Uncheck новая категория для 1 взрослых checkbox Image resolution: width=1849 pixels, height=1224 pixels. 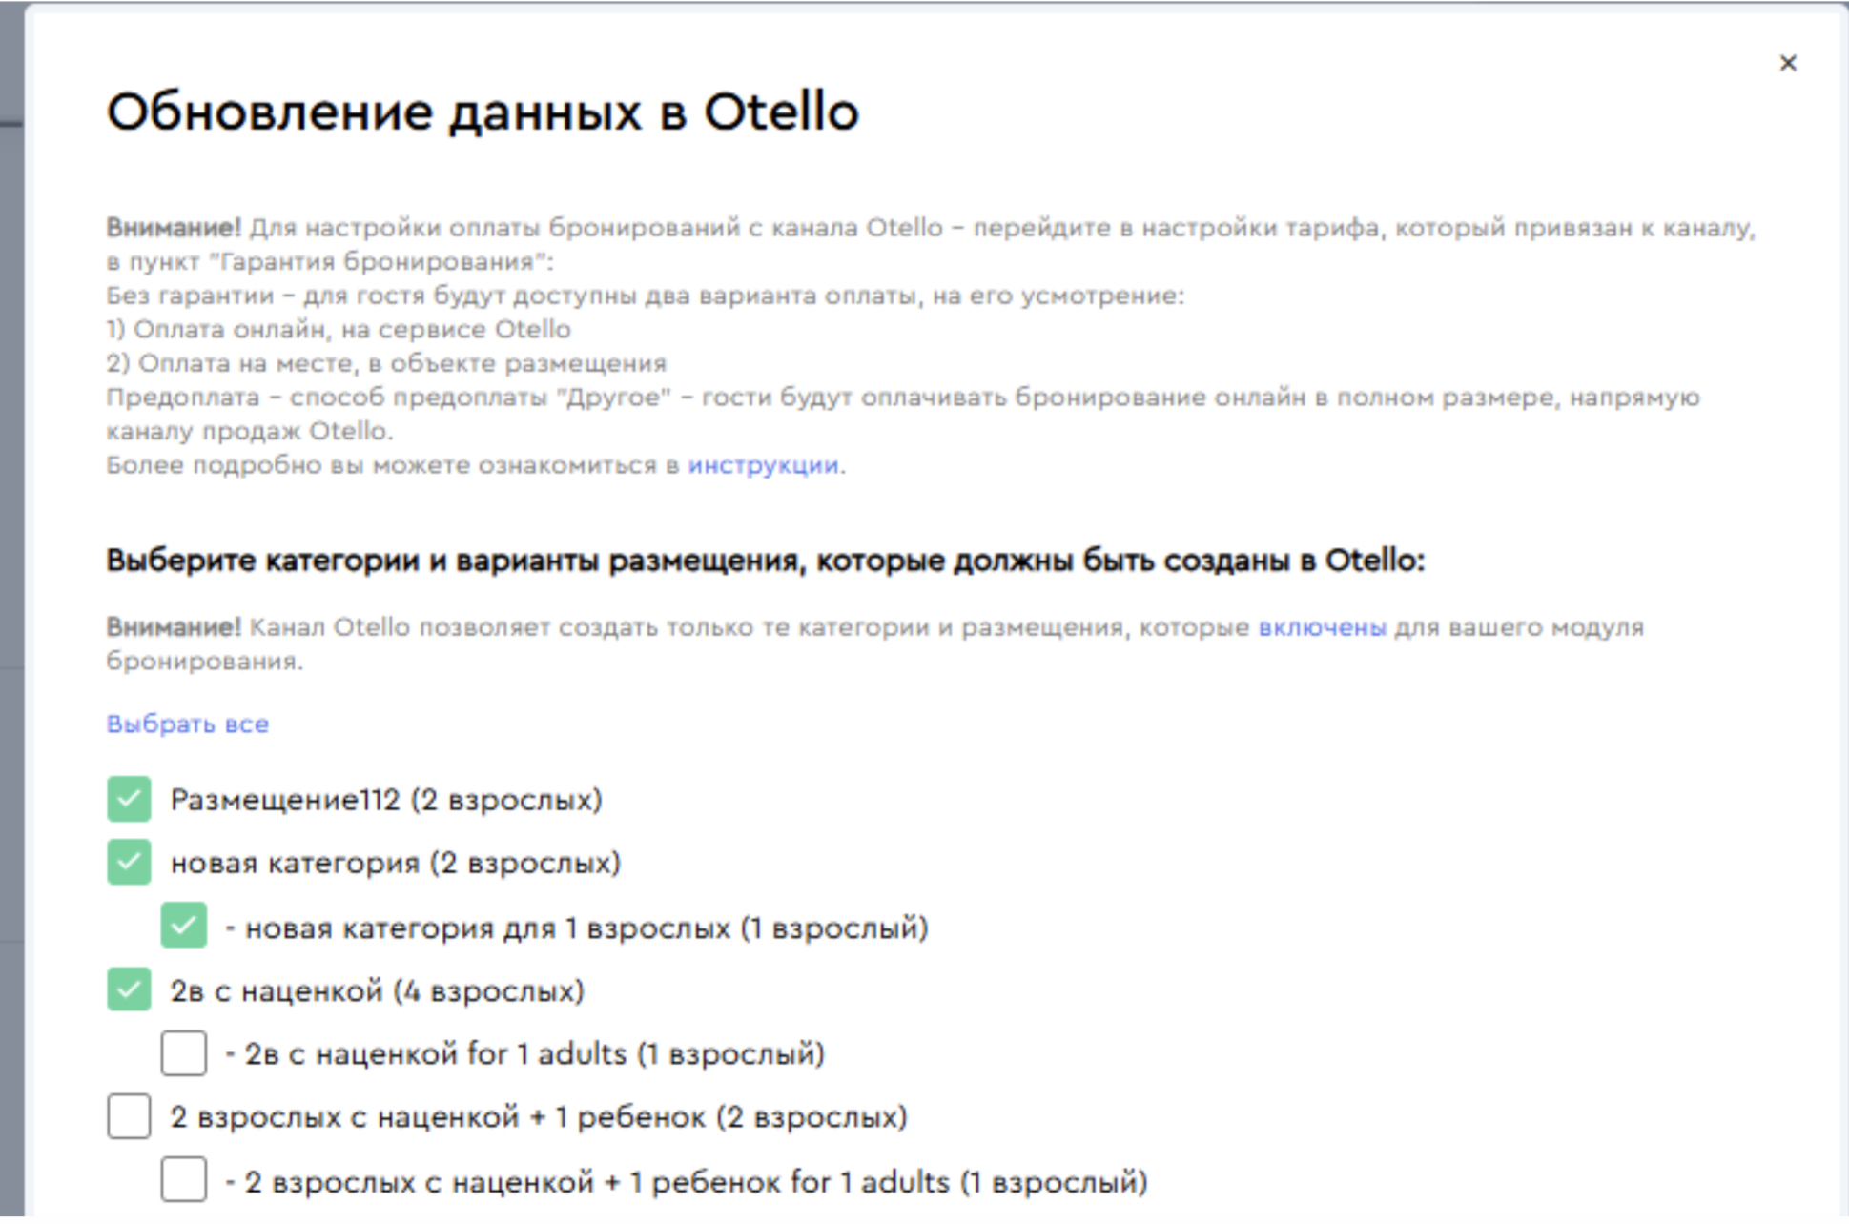(183, 926)
